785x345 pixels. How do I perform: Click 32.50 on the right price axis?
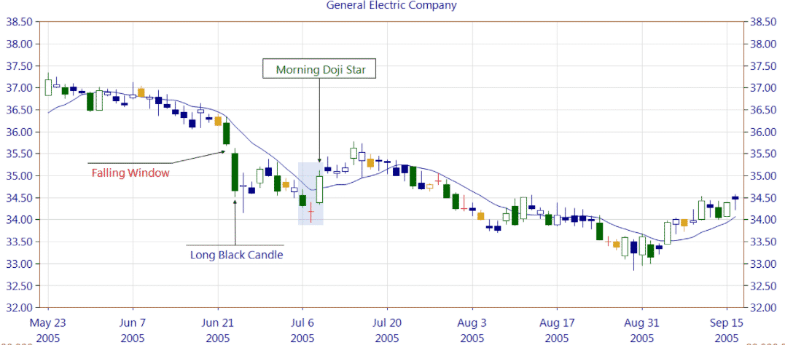pos(763,286)
